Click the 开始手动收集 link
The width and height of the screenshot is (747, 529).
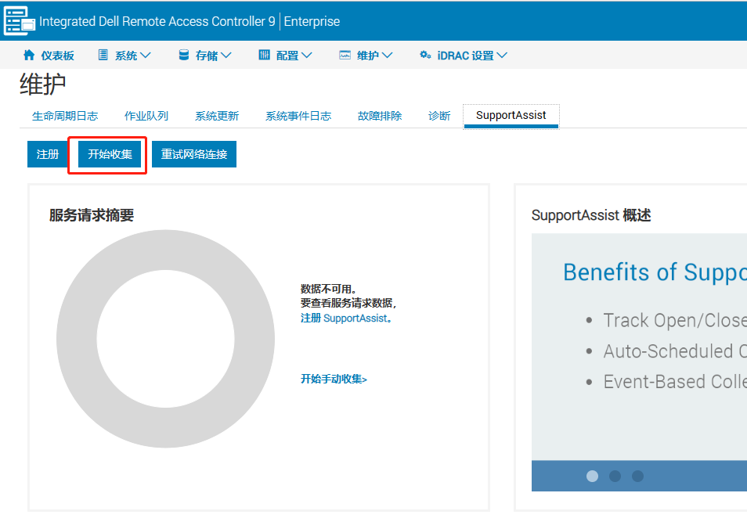click(x=334, y=379)
